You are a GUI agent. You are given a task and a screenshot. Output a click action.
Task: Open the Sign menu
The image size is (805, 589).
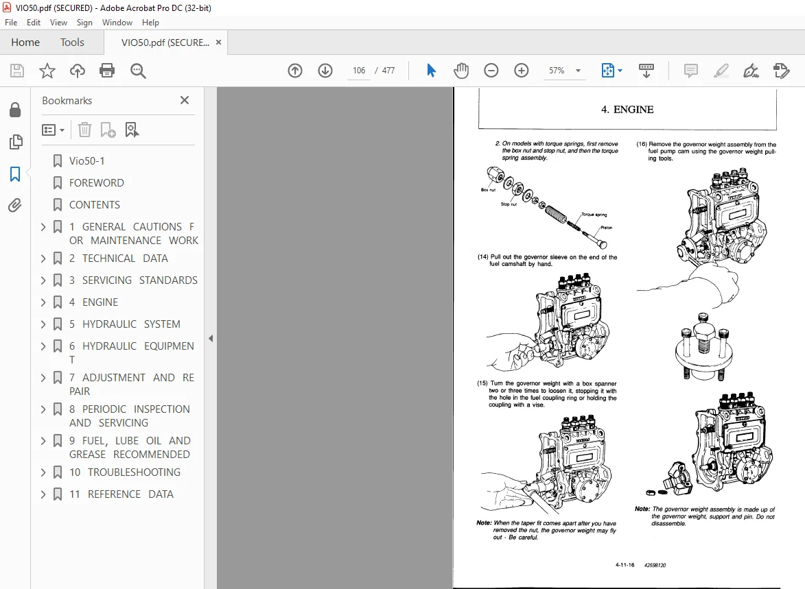[x=84, y=23]
